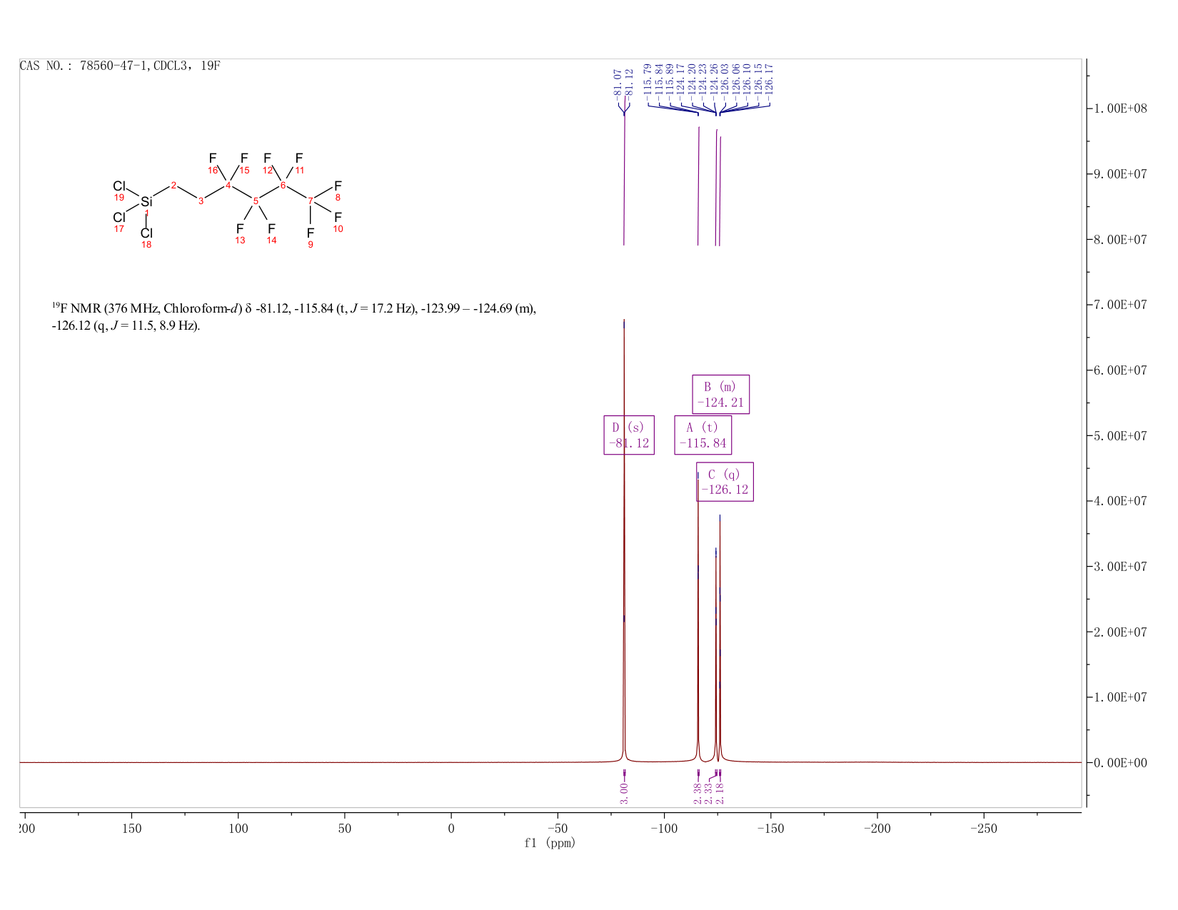Screen dimensions: 1178x910
Task: Click the y-axis label 3.00E+07
Action: (1121, 567)
